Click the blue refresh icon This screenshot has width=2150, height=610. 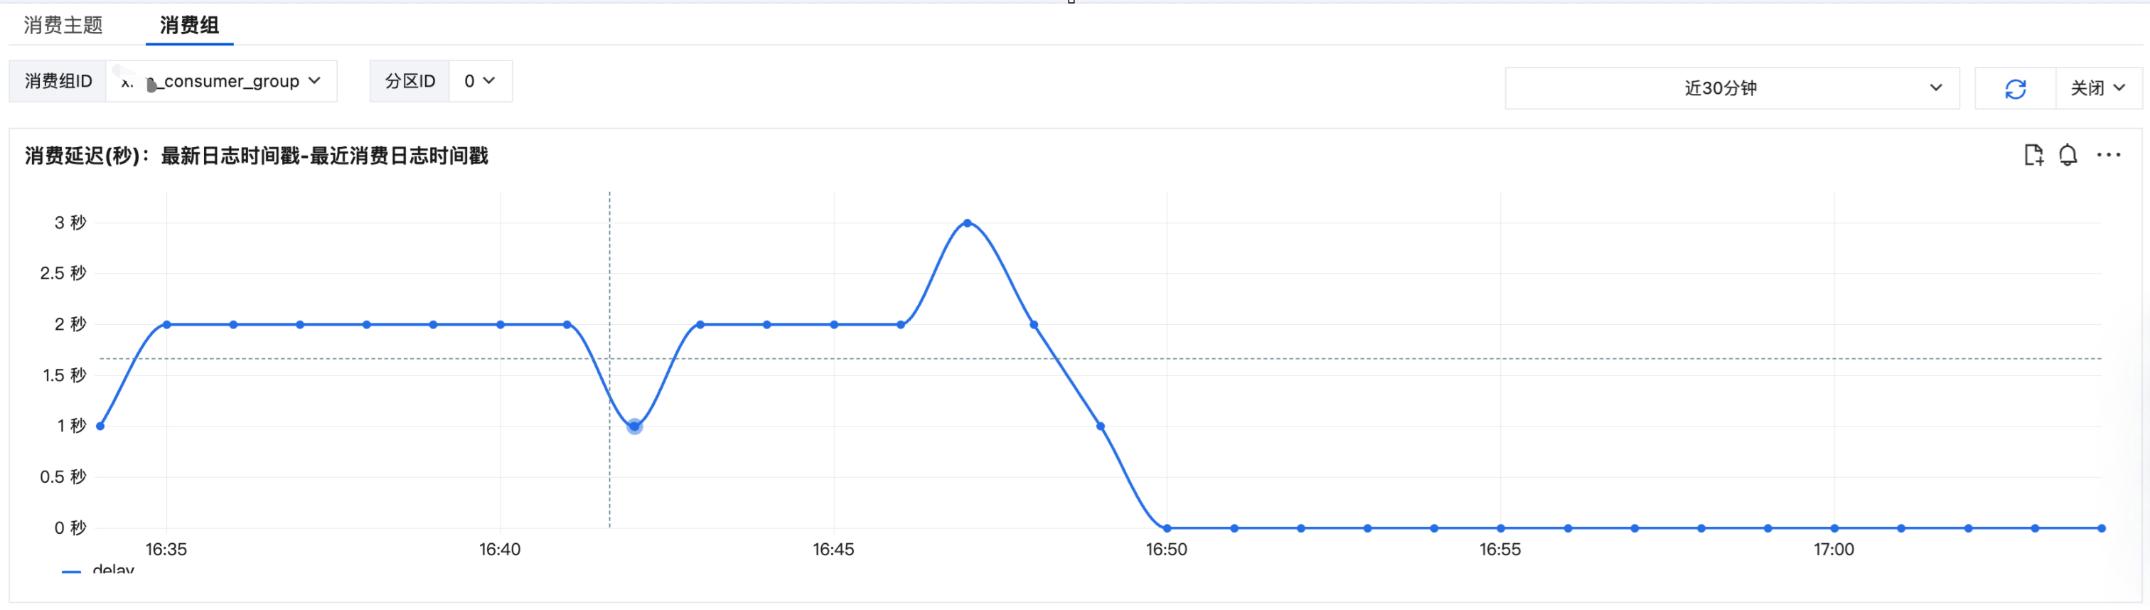pos(2015,88)
